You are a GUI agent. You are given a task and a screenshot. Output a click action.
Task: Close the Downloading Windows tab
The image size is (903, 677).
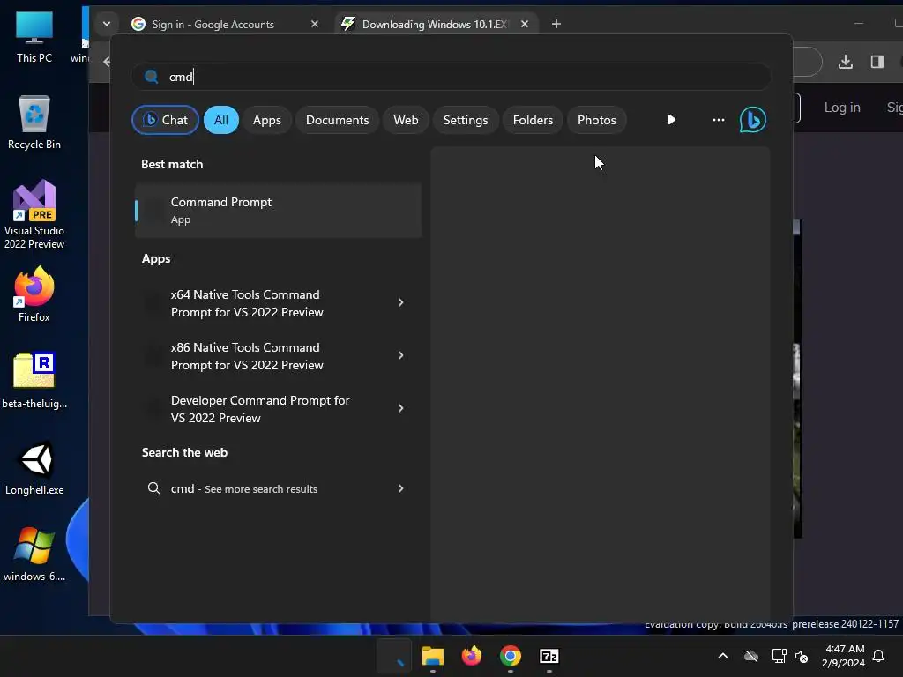pos(524,24)
